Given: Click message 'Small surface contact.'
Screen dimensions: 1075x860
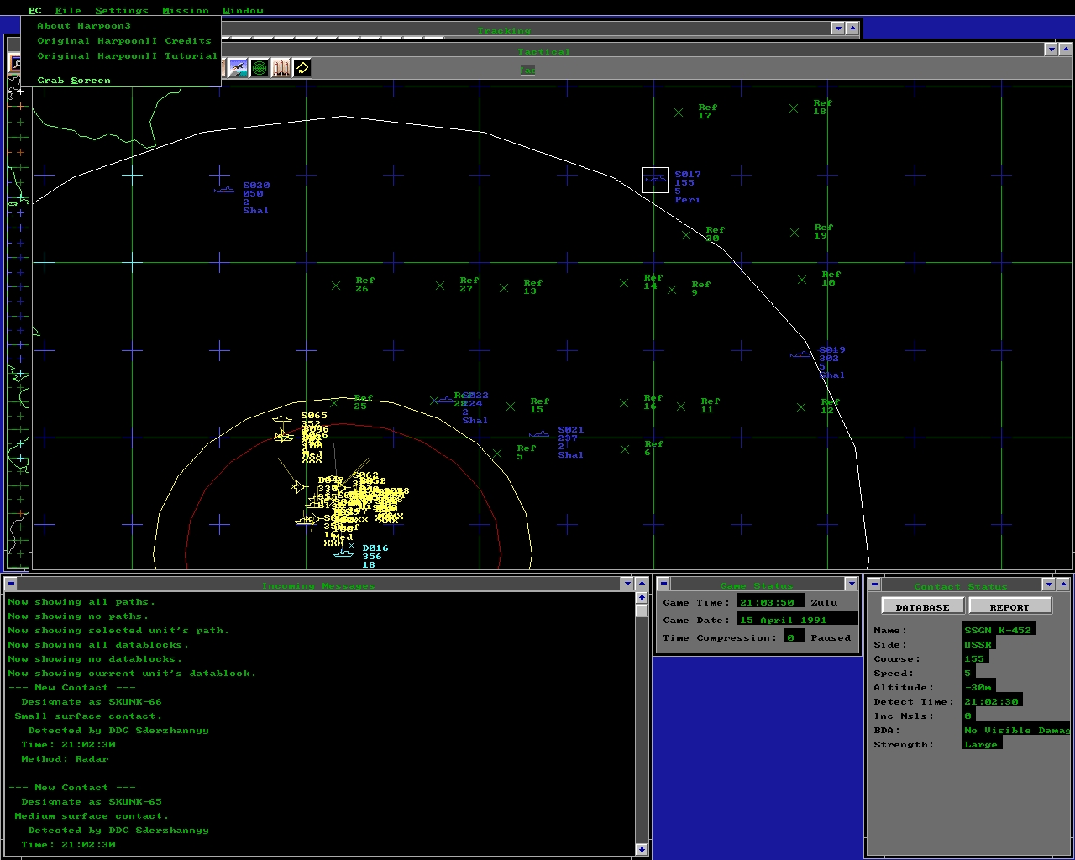Looking at the screenshot, I should [x=88, y=716].
